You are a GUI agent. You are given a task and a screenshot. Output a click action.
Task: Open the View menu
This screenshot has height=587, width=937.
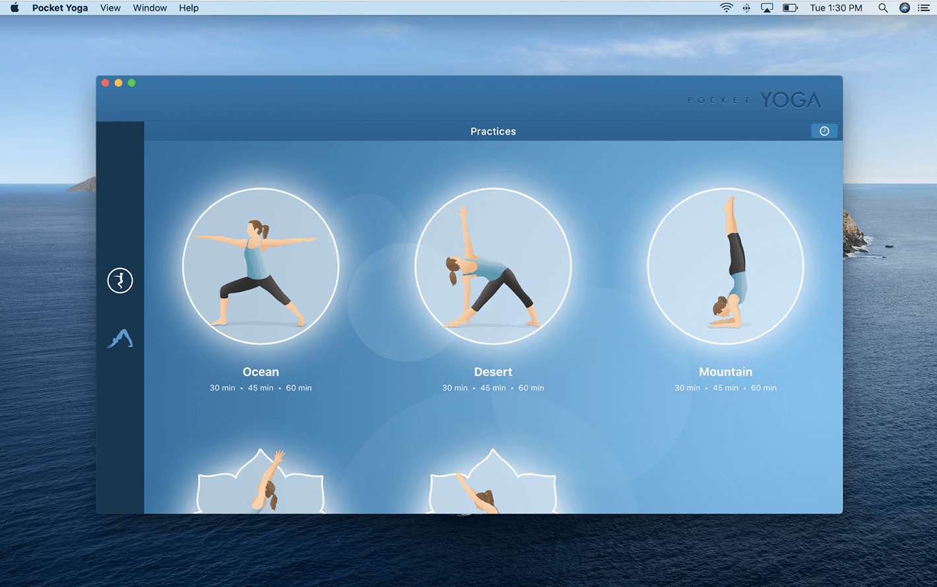point(110,8)
